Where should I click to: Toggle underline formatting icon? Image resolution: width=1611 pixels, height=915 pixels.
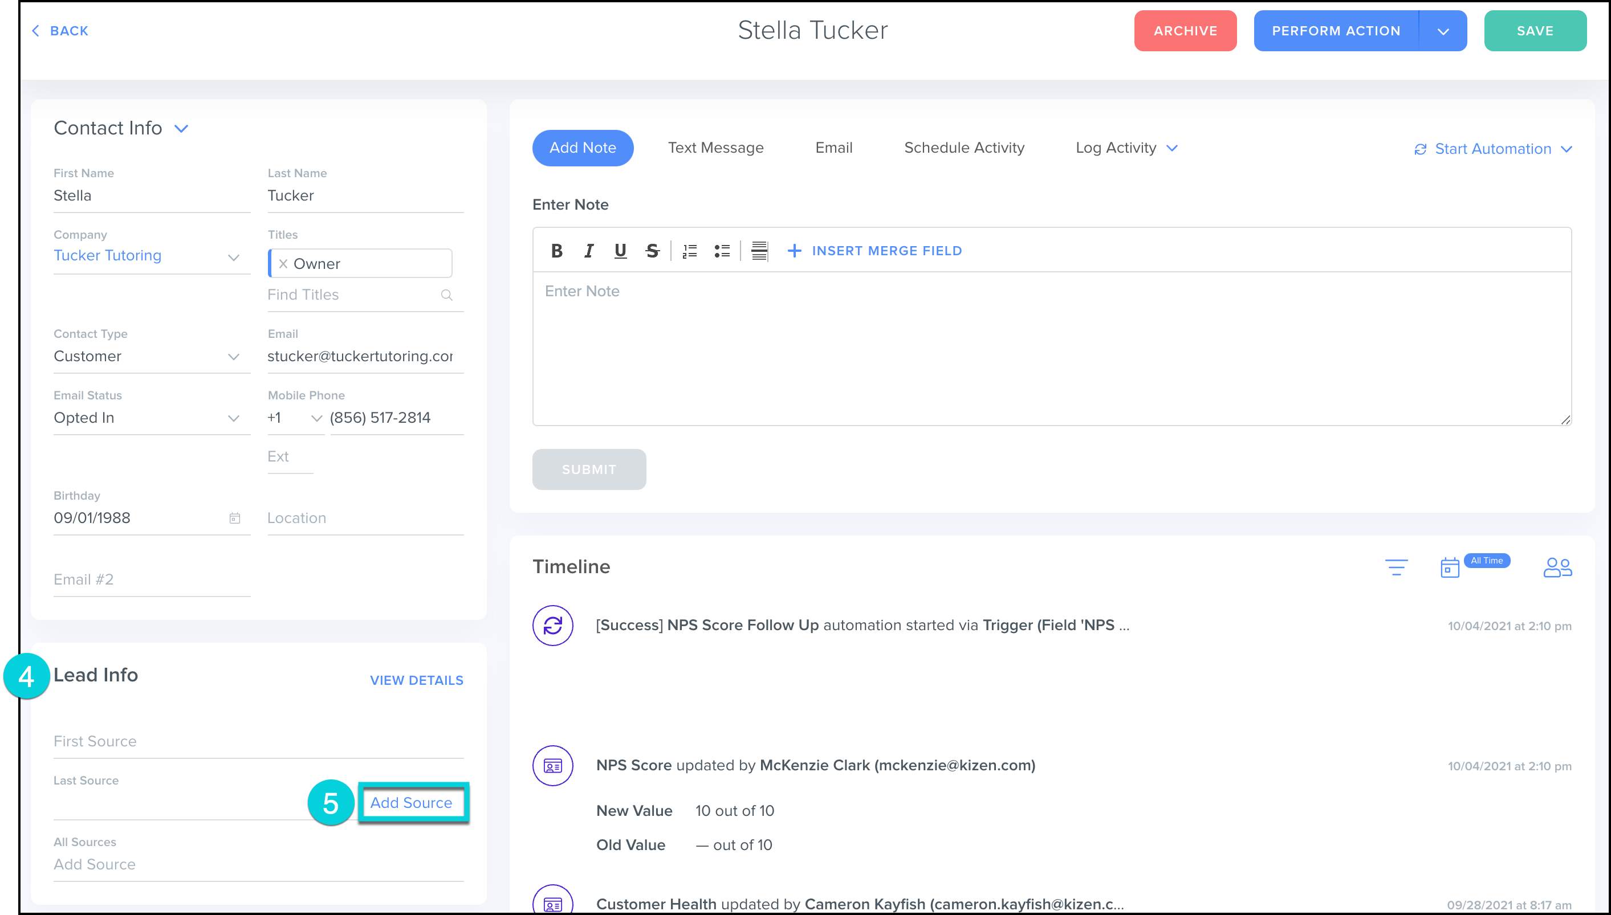[620, 251]
